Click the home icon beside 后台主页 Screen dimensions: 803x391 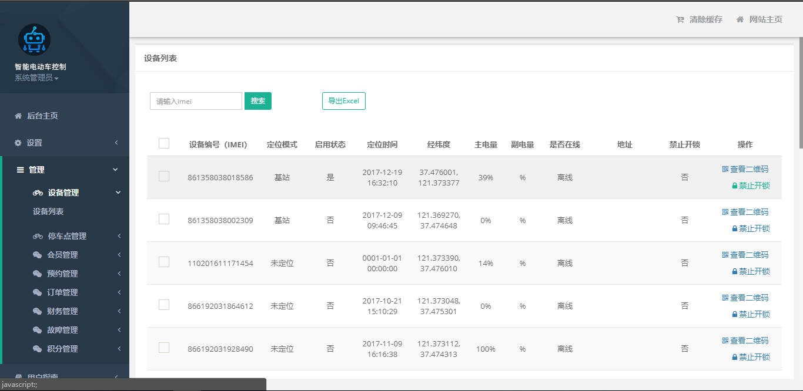pyautogui.click(x=18, y=116)
